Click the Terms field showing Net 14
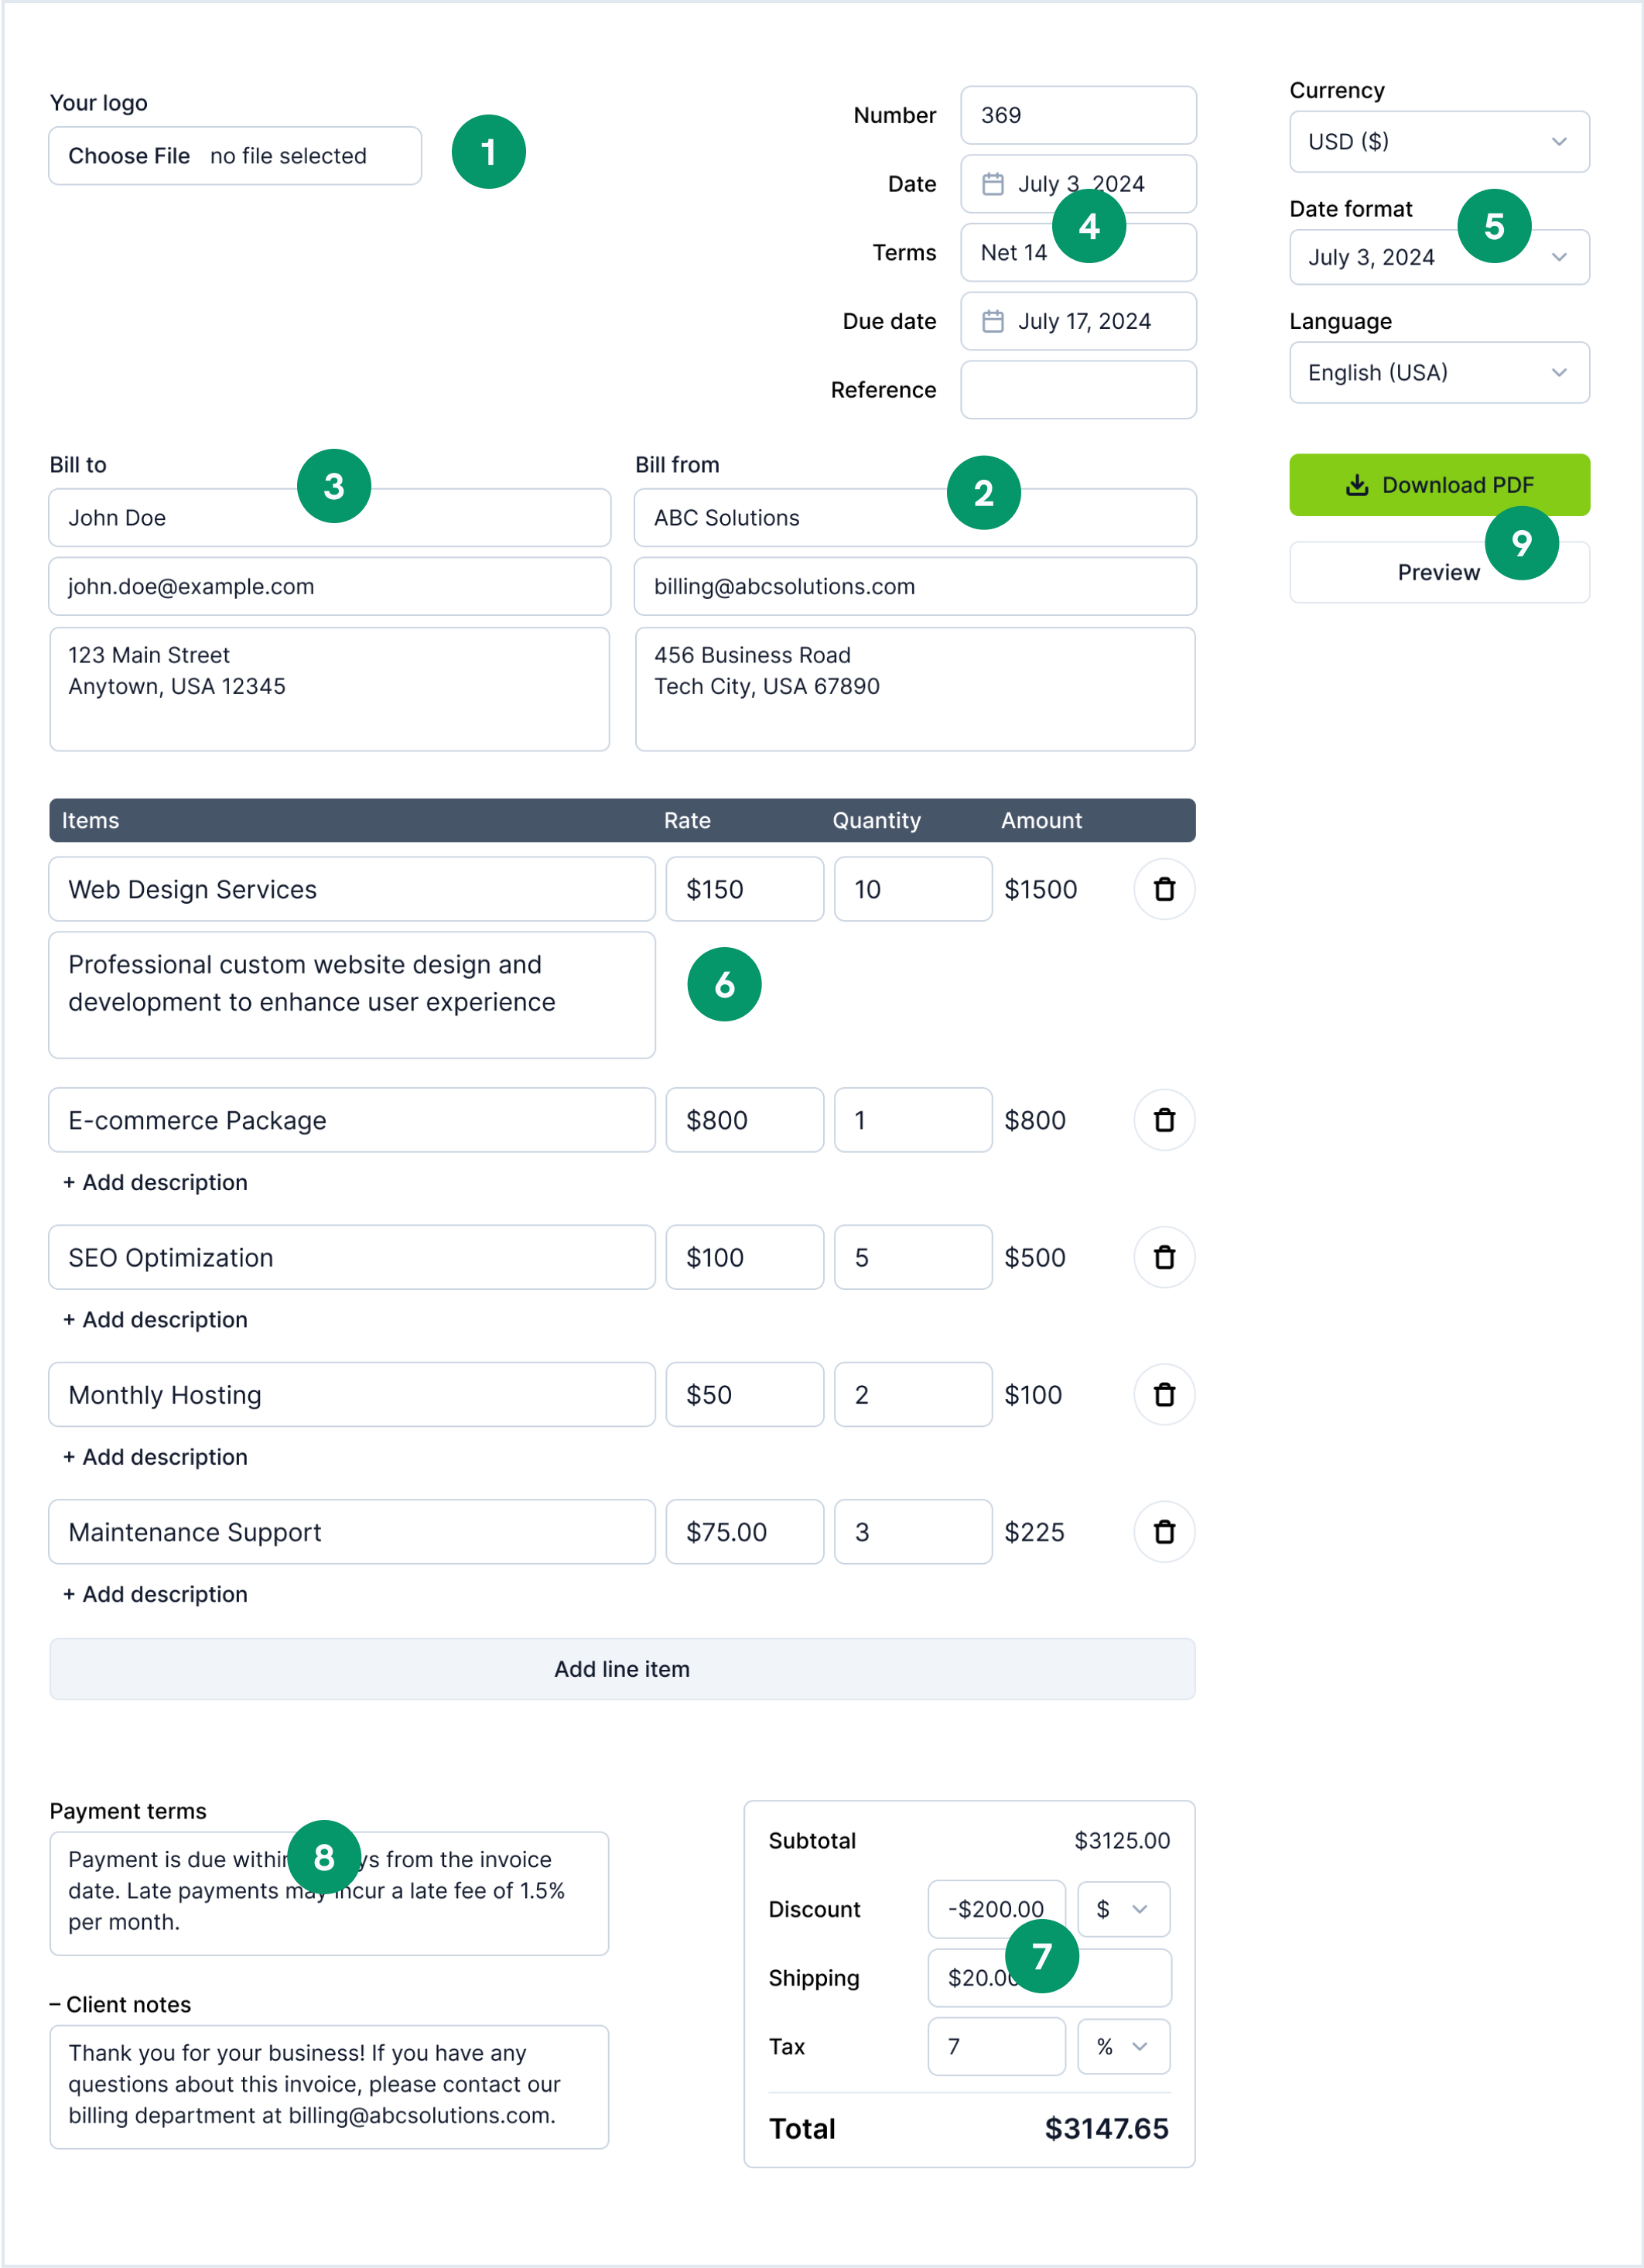 (1078, 252)
